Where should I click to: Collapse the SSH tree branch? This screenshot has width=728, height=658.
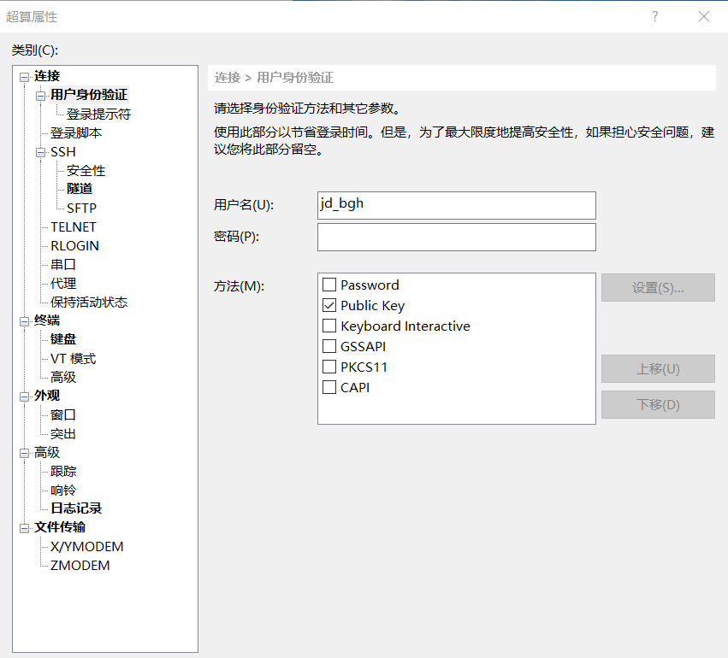(40, 152)
